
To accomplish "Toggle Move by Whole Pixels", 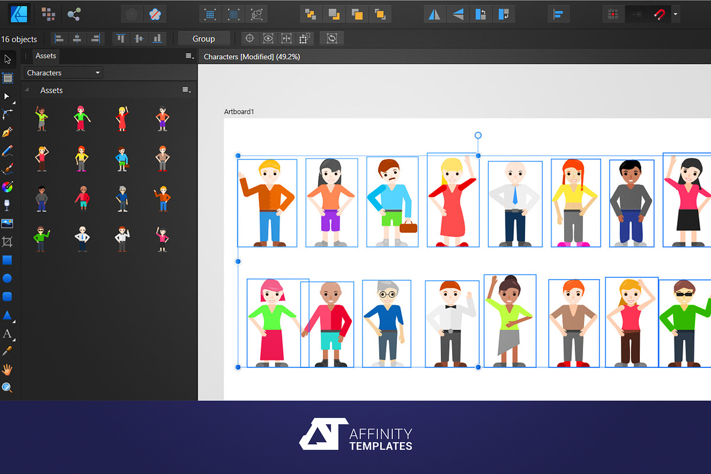I will click(x=637, y=14).
